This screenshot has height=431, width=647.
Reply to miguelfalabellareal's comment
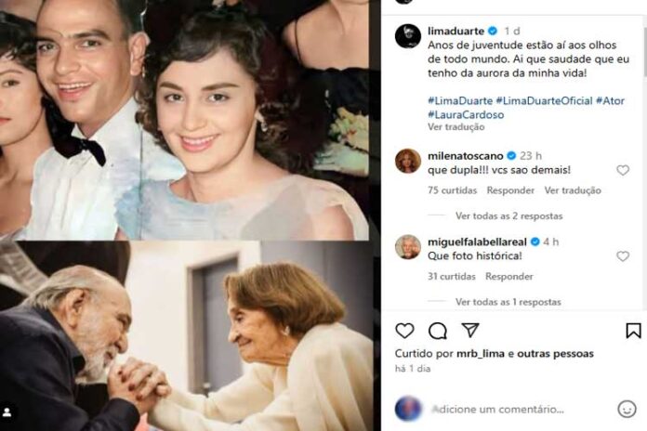(508, 277)
